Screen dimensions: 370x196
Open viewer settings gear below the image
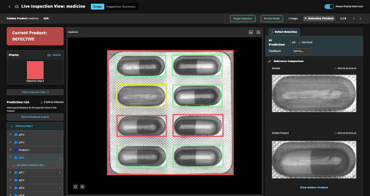tap(82, 187)
